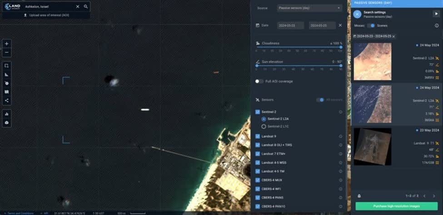This screenshot has height=215, width=443.
Task: Open the bar chart analytics icon
Action: (7, 114)
